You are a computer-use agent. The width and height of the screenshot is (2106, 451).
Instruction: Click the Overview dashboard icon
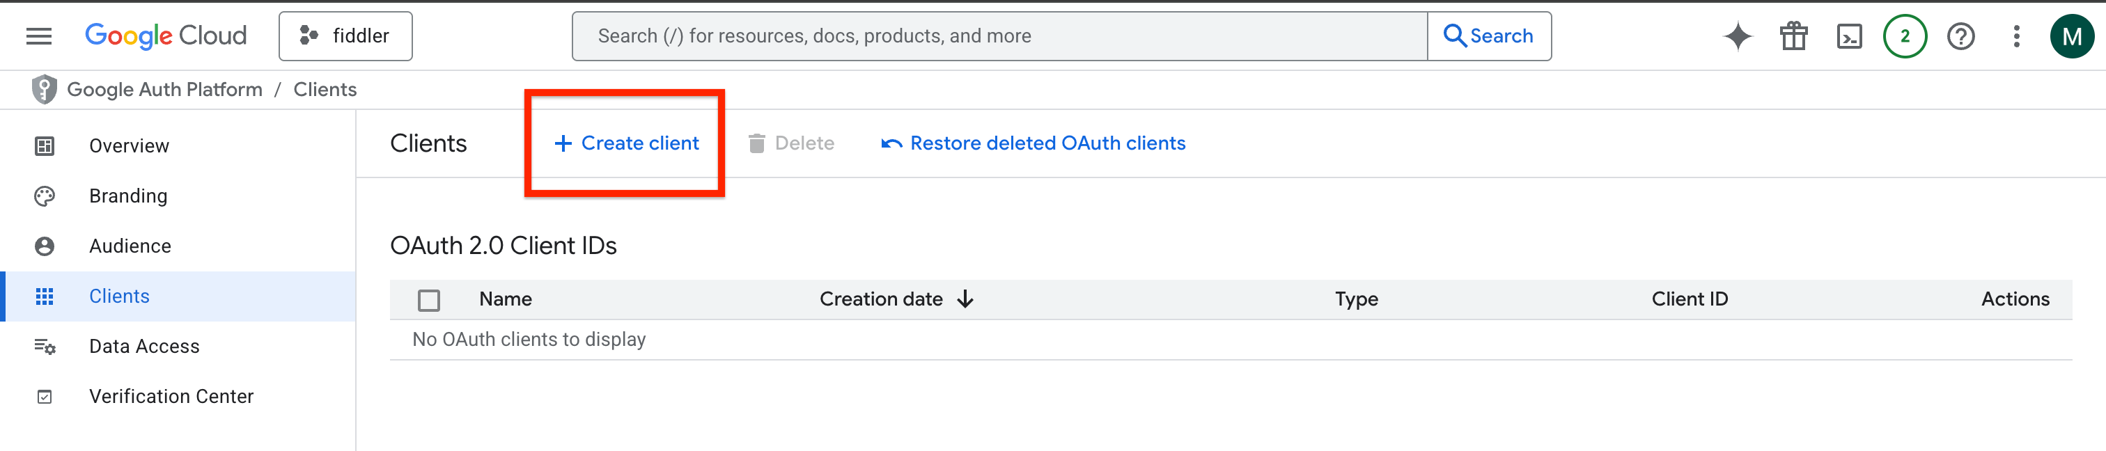click(x=44, y=145)
